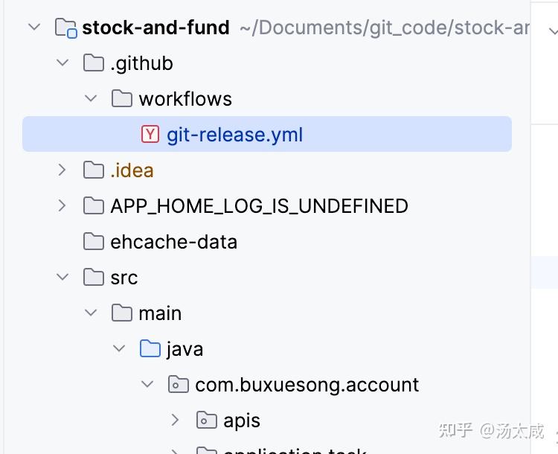Select the ehcache-data folder label
558x454 pixels.
[173, 242]
